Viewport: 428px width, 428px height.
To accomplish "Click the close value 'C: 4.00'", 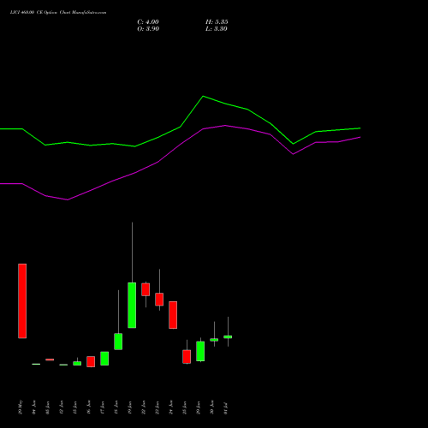I will tap(148, 22).
